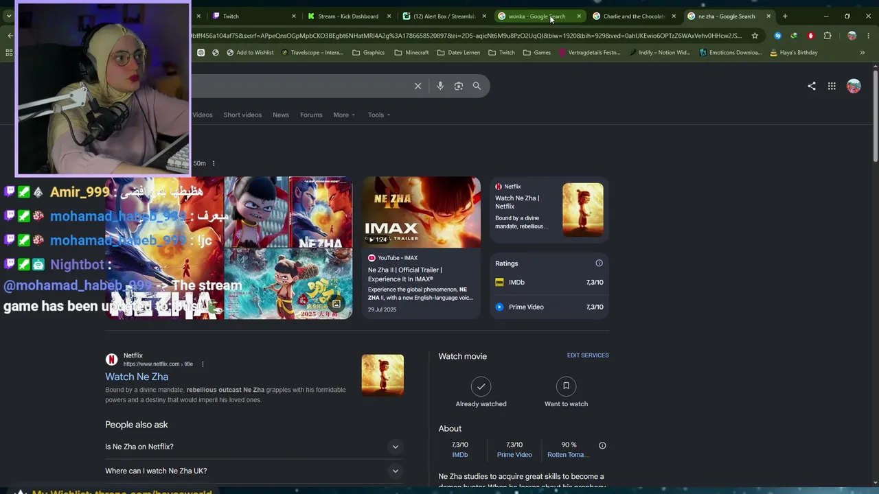Click the page vertical scrollbar

(x=876, y=117)
